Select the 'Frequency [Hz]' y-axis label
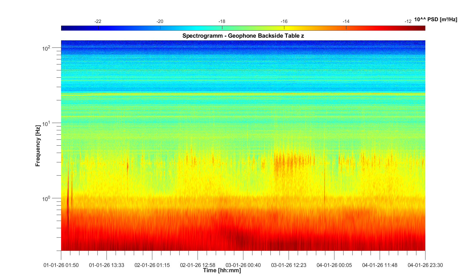Screen dimensions: 470x279 tap(38, 146)
